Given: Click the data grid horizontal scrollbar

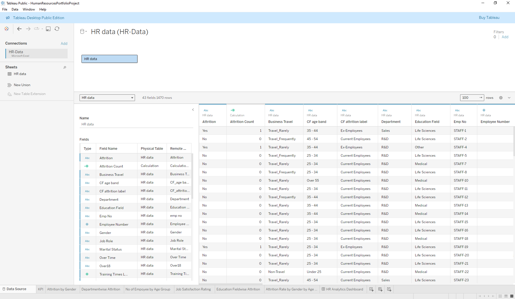Looking at the screenshot, I should click(x=231, y=284).
